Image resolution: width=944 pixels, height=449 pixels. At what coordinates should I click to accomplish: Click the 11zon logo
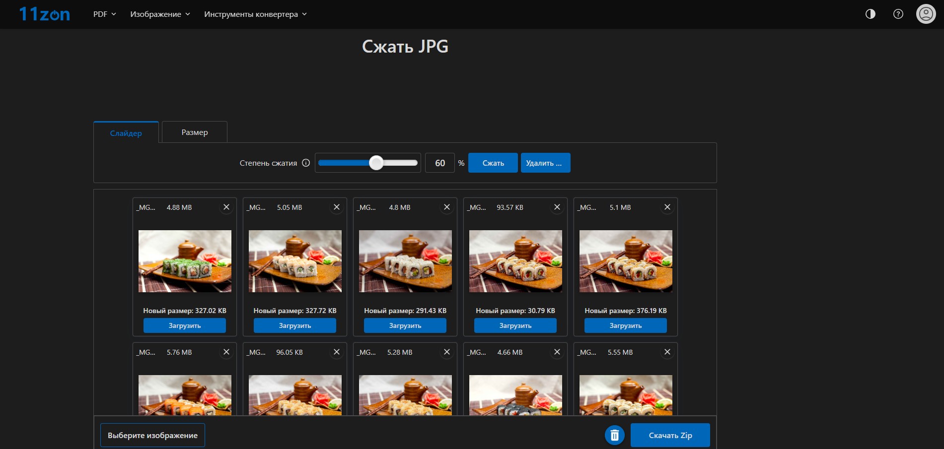pyautogui.click(x=45, y=14)
